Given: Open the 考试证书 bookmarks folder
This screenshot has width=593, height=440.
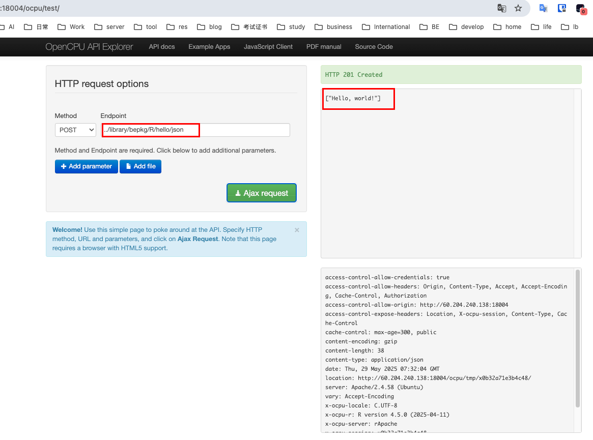Looking at the screenshot, I should pyautogui.click(x=249, y=27).
